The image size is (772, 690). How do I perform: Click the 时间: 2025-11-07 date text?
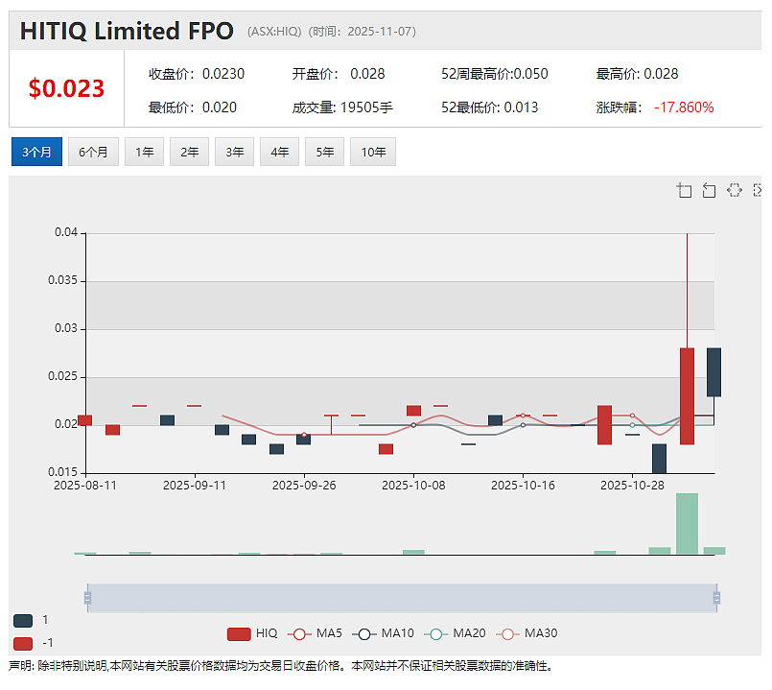tap(362, 32)
